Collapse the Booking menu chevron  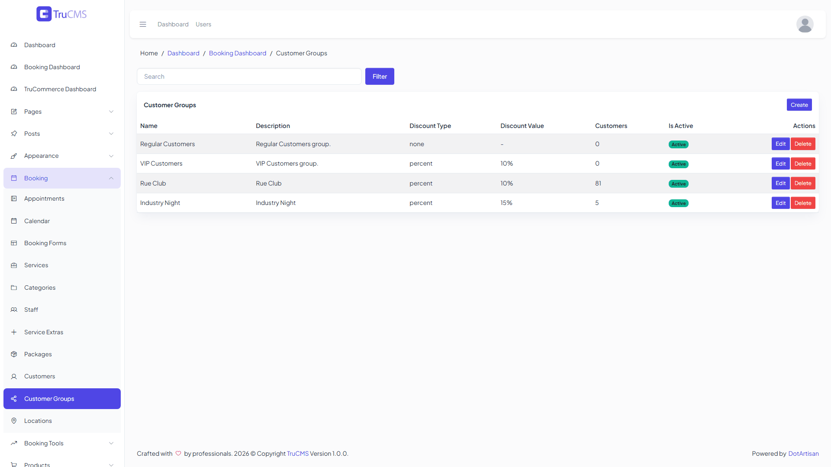pos(111,178)
